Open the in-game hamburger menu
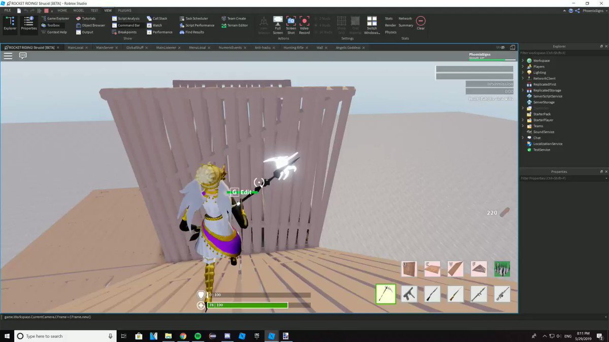Image resolution: width=609 pixels, height=342 pixels. coord(8,56)
